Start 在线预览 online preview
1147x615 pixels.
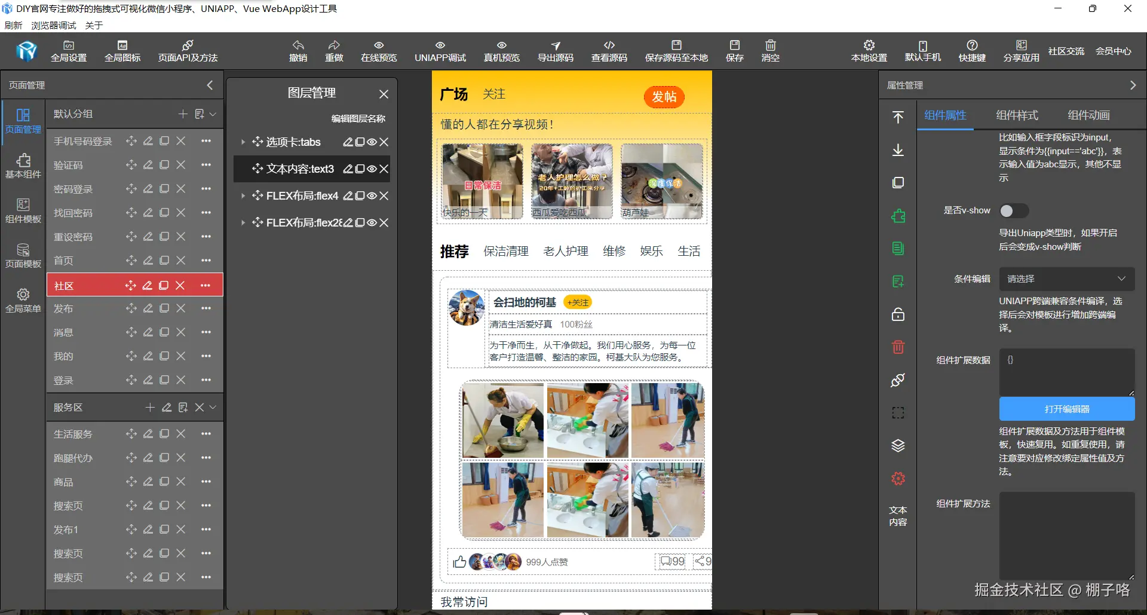coord(379,51)
